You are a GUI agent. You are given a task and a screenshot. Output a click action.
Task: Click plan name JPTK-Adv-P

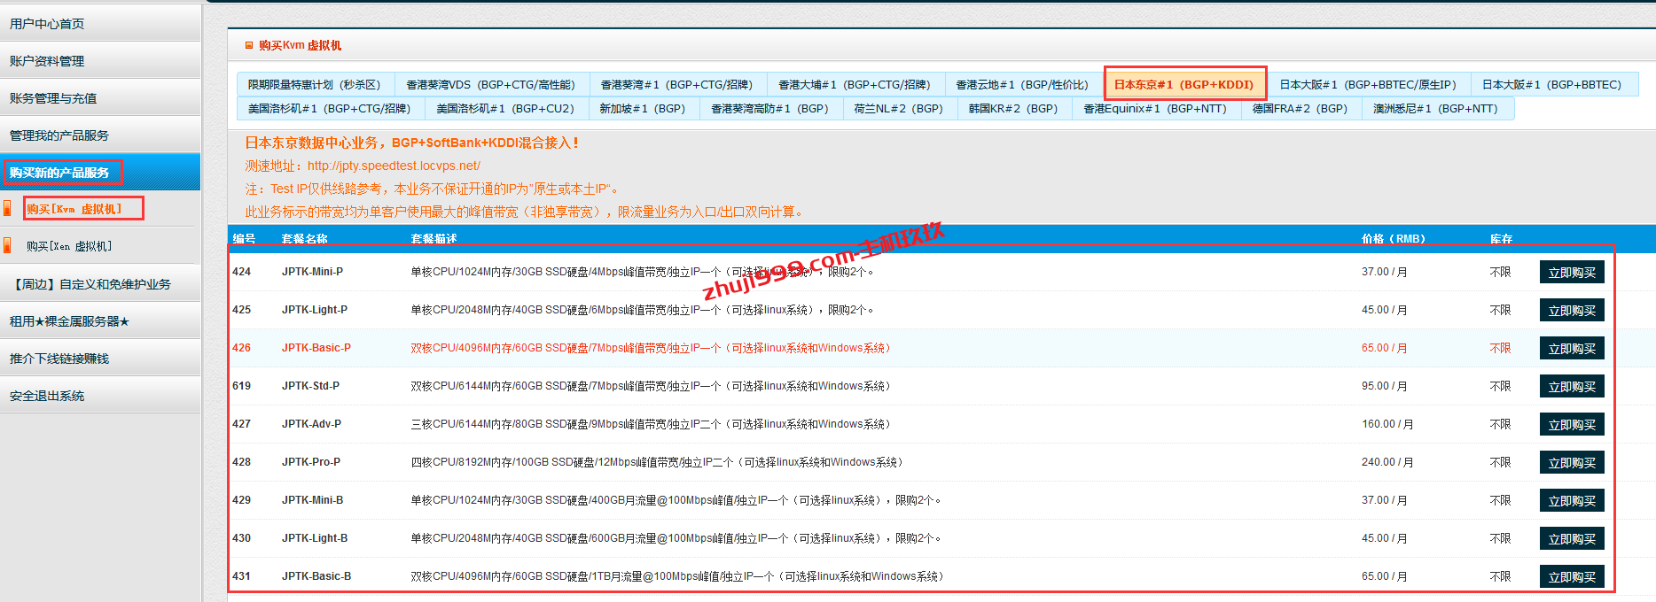click(x=311, y=424)
